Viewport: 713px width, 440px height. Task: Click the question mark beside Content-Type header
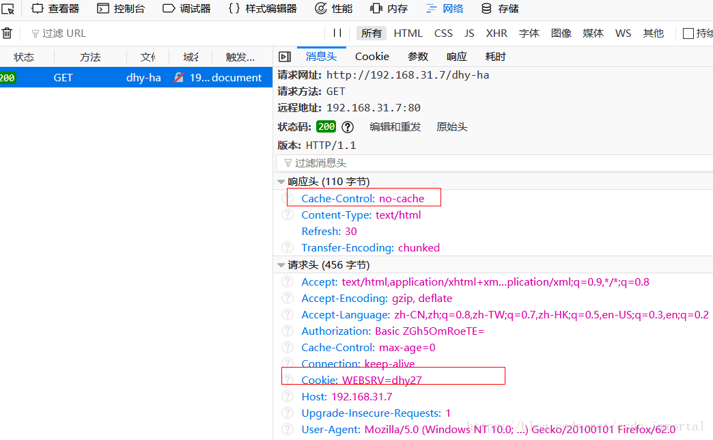coord(288,215)
